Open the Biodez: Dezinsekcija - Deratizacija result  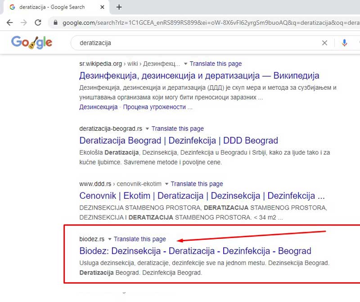[x=195, y=251]
